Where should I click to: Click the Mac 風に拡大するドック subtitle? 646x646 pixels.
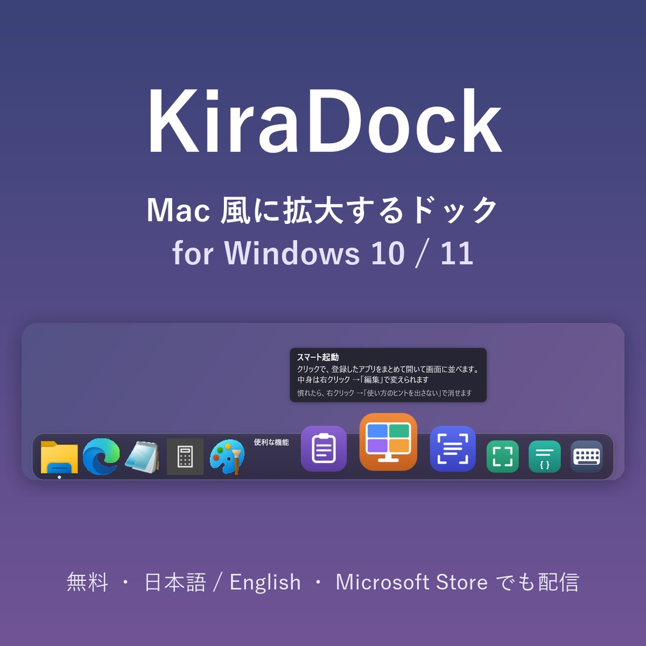(x=322, y=210)
